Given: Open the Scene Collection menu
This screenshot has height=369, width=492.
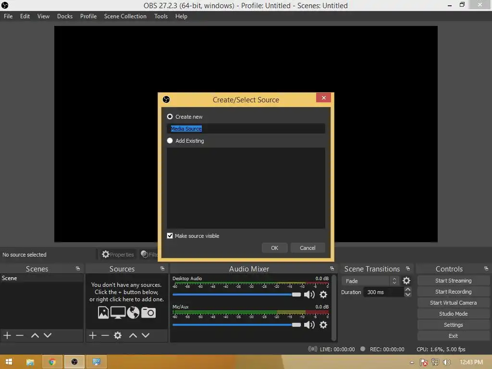Looking at the screenshot, I should [x=125, y=16].
